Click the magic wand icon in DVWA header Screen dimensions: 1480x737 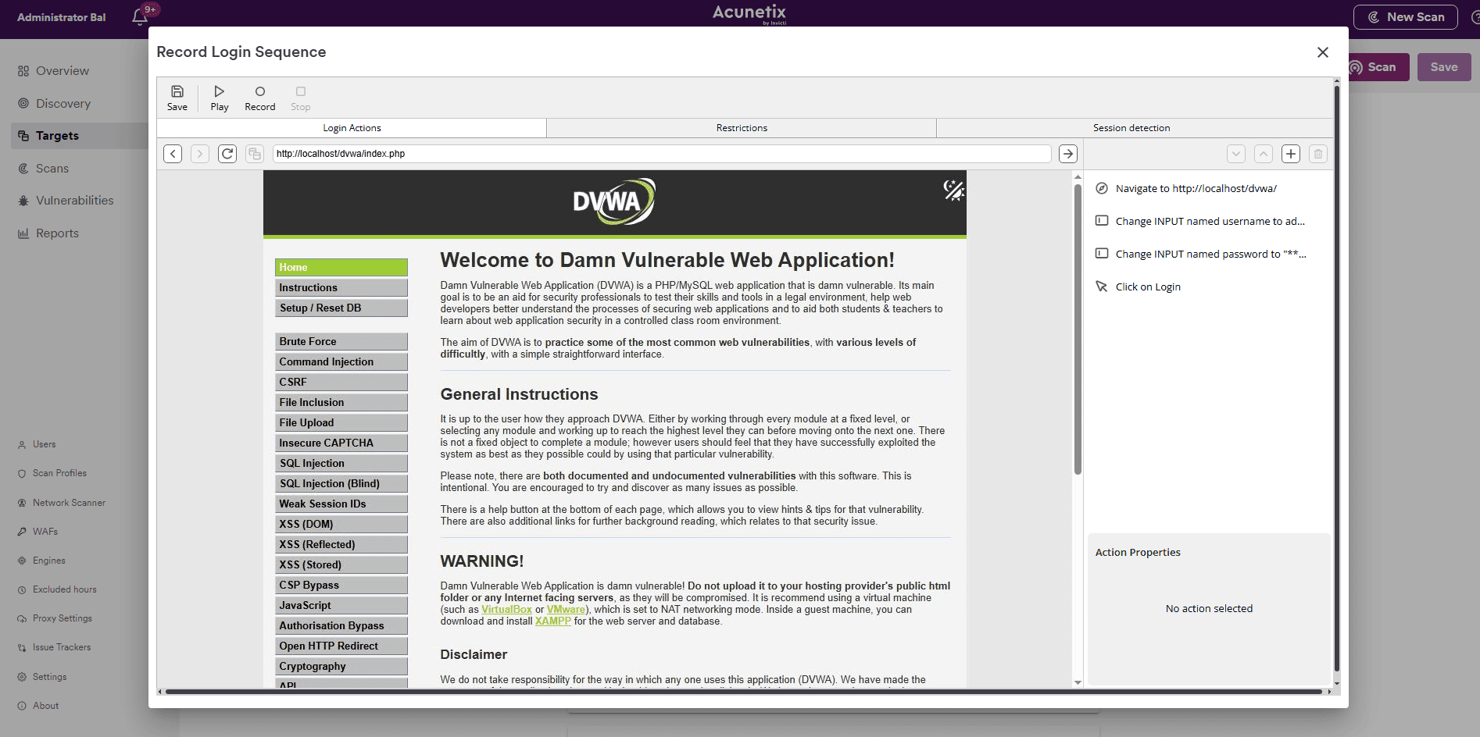tap(953, 190)
